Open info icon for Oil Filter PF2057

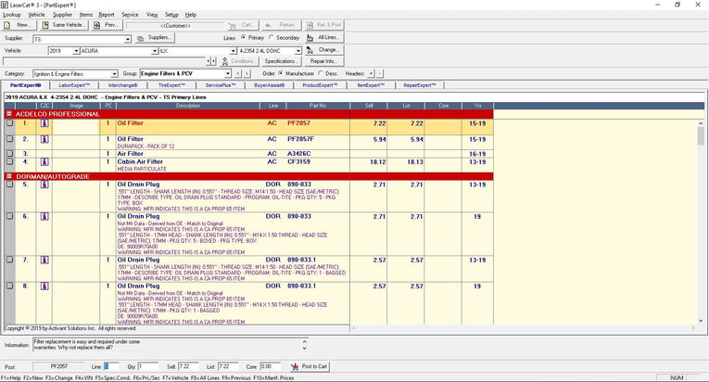tap(44, 123)
